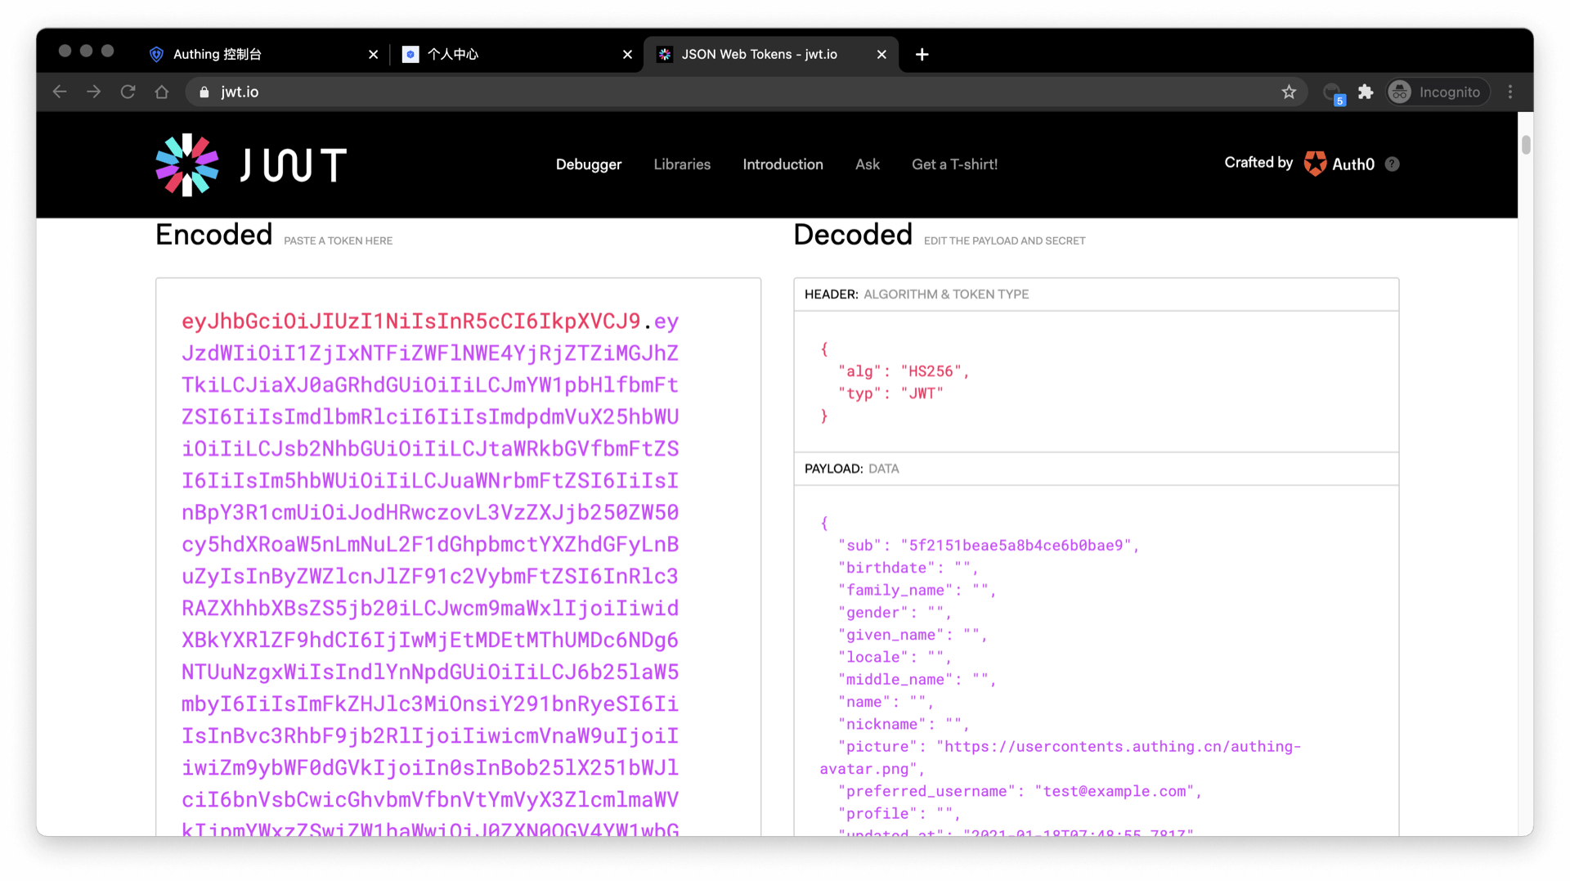Open the Introduction page

click(x=783, y=164)
